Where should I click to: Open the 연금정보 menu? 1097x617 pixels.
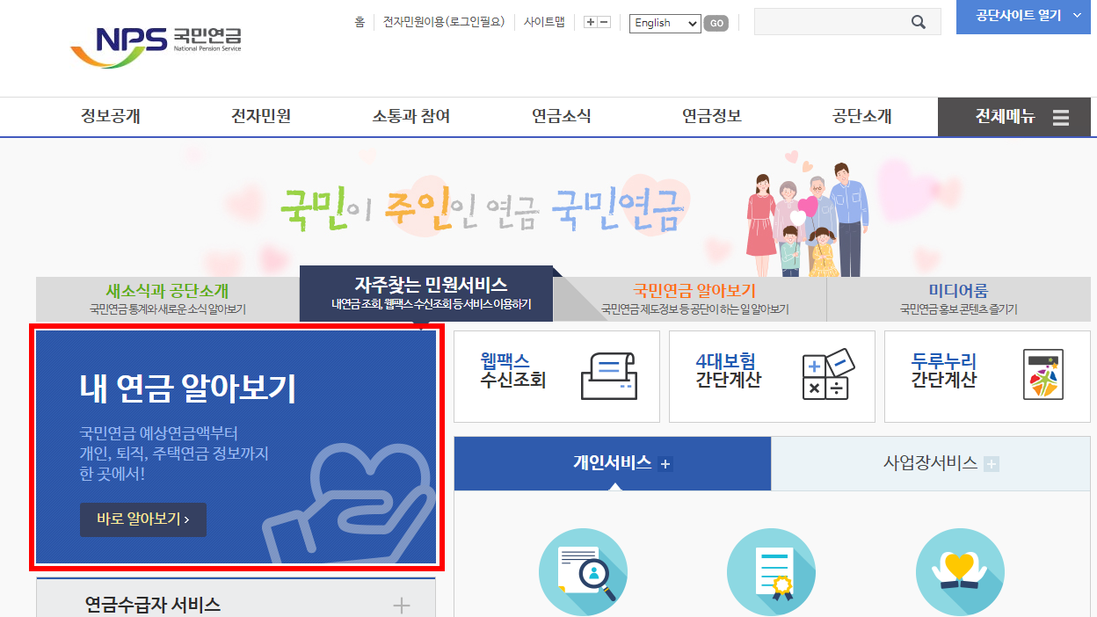(712, 116)
